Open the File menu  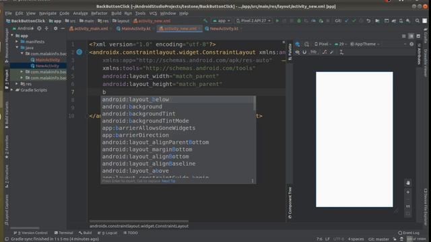8,13
